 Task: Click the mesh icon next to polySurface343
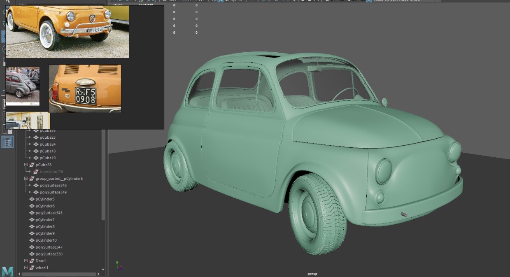pos(32,213)
